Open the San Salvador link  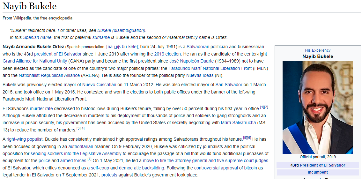pos(229,85)
